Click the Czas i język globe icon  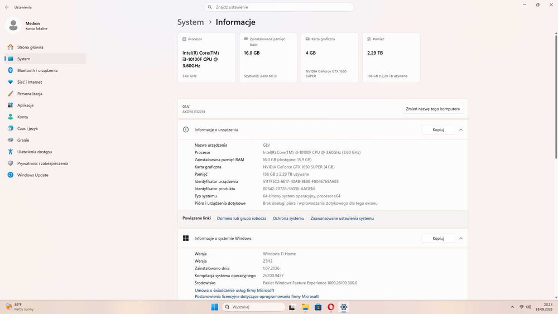click(10, 128)
